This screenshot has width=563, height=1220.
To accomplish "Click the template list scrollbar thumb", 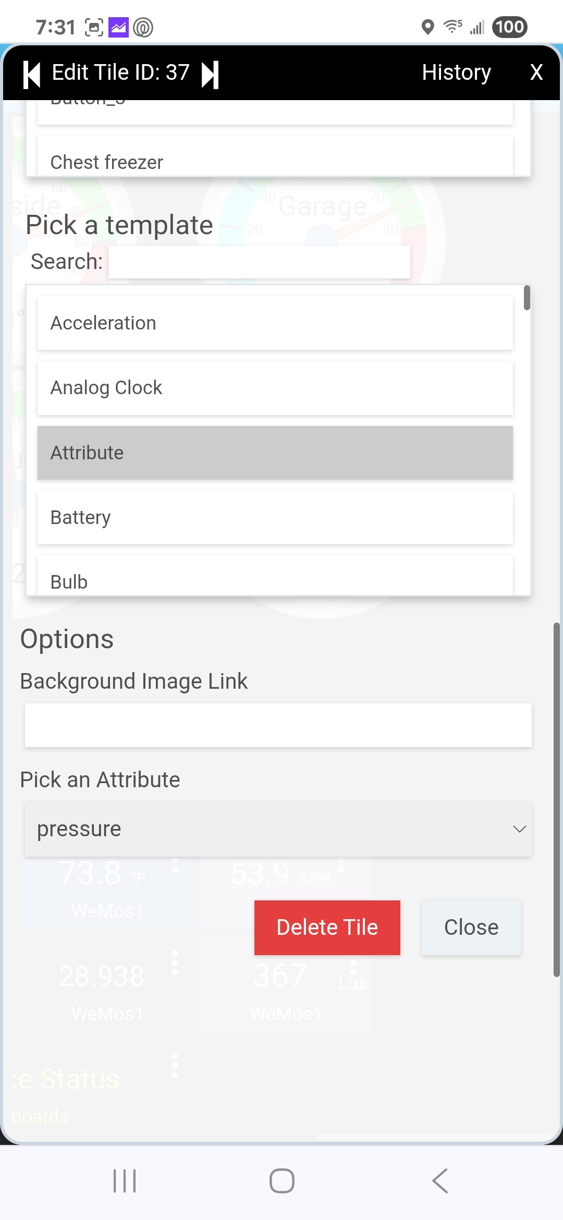I will tap(527, 298).
